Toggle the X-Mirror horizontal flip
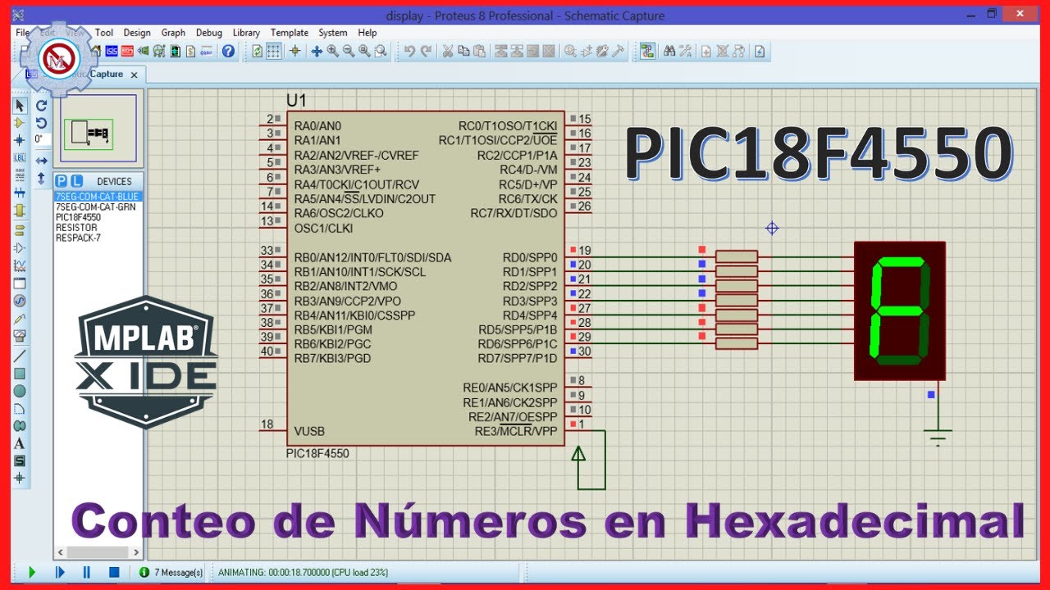The width and height of the screenshot is (1050, 590). (x=41, y=160)
